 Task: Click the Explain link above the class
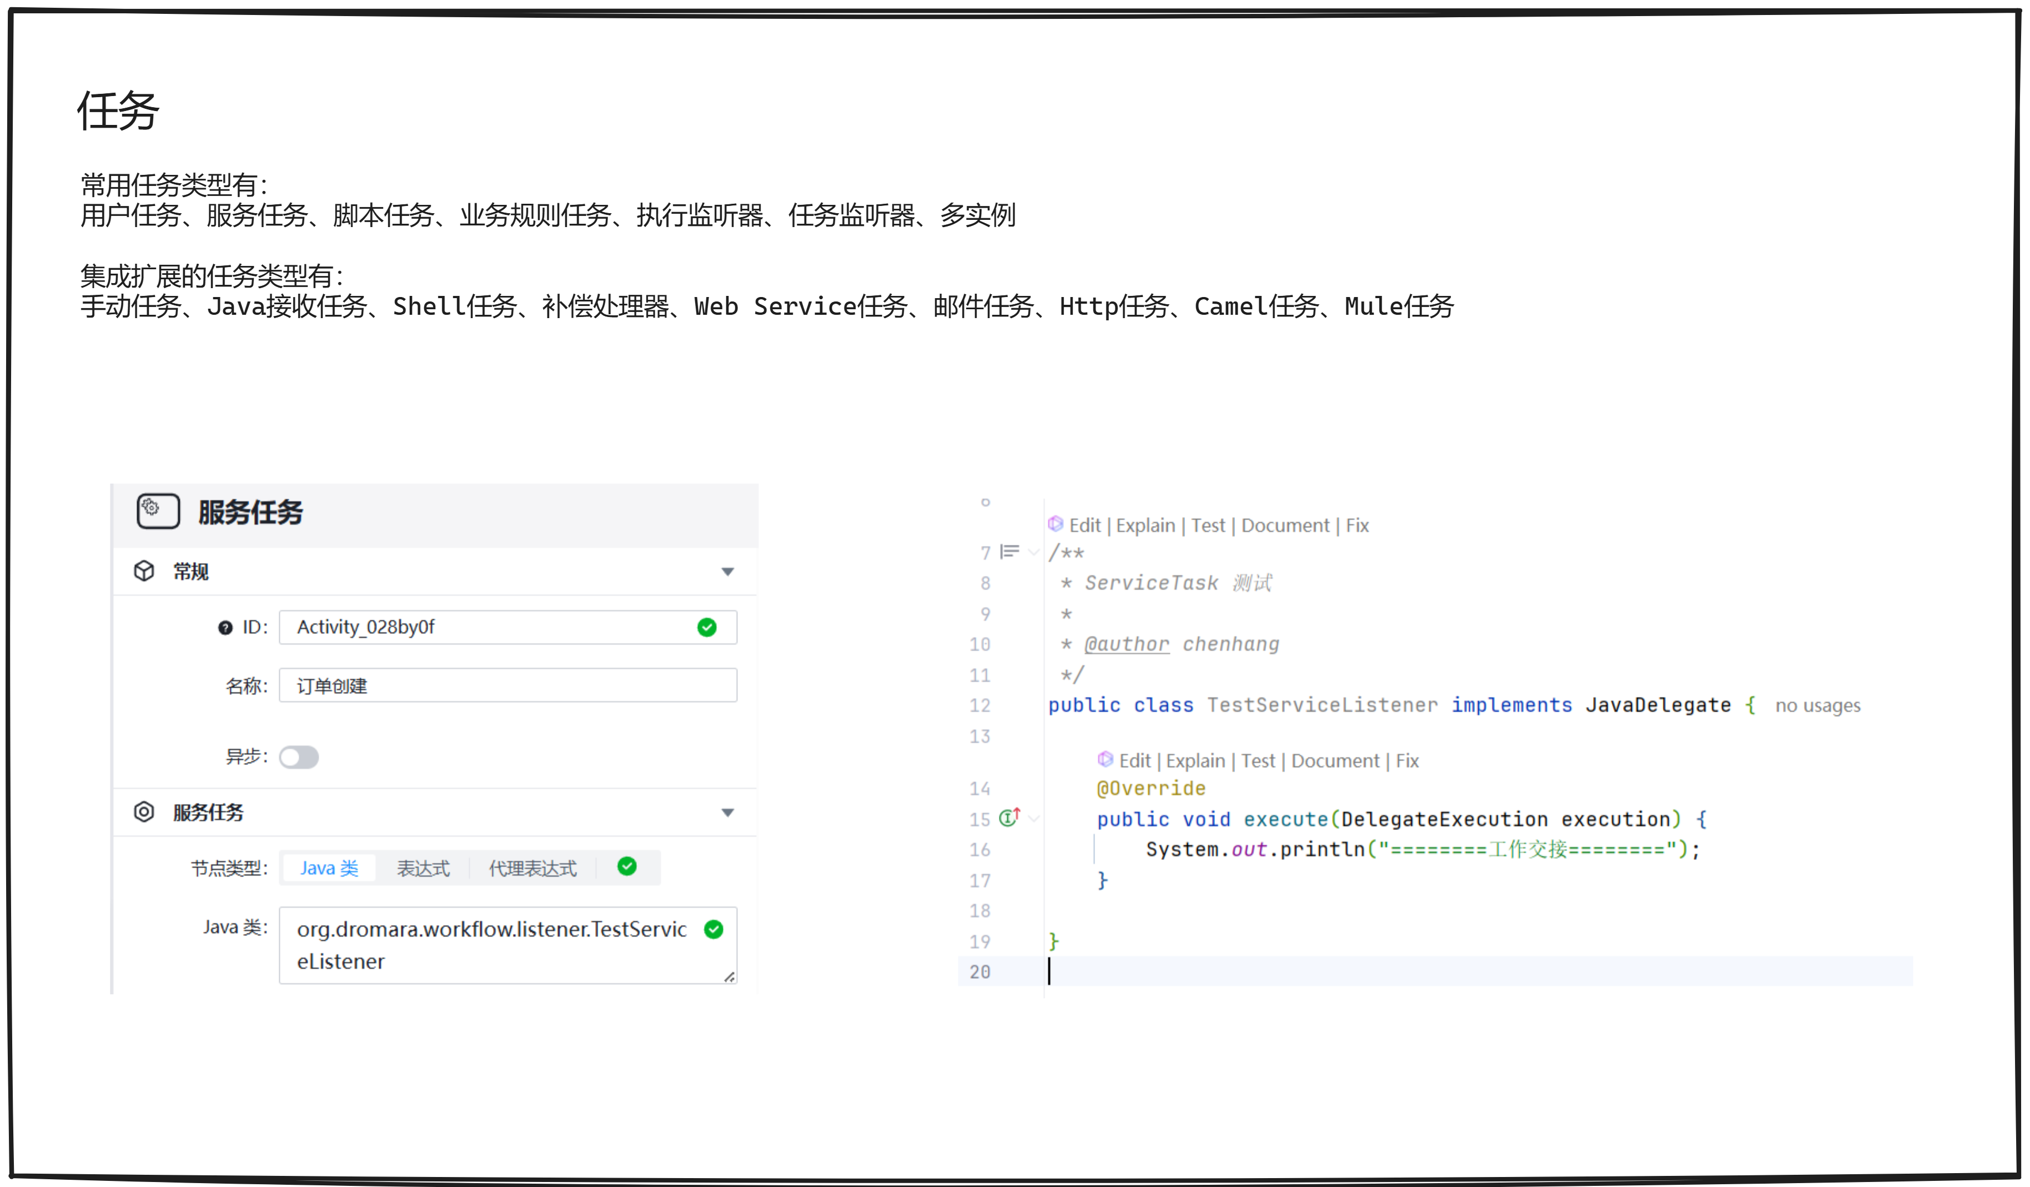coord(1145,525)
